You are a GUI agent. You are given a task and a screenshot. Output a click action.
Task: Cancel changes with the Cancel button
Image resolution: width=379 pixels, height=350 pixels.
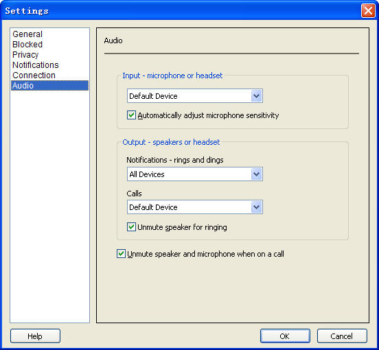coord(342,336)
